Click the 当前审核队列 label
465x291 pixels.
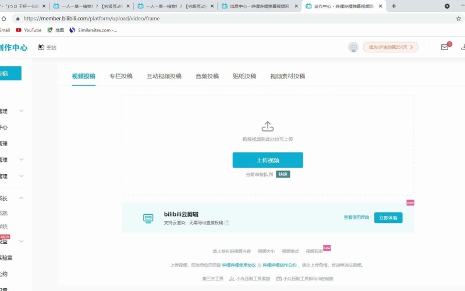259,175
